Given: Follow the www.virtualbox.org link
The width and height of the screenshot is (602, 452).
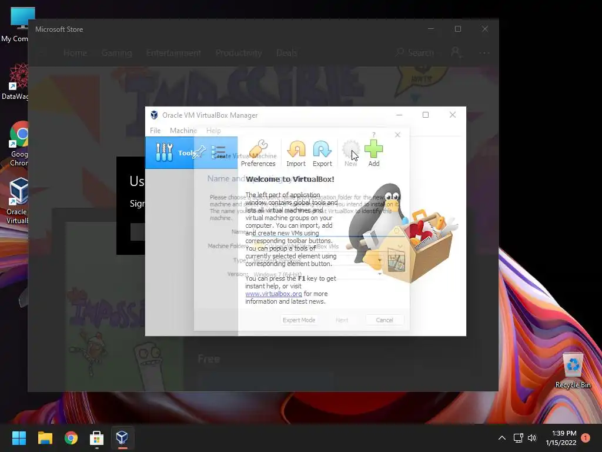Looking at the screenshot, I should (273, 294).
